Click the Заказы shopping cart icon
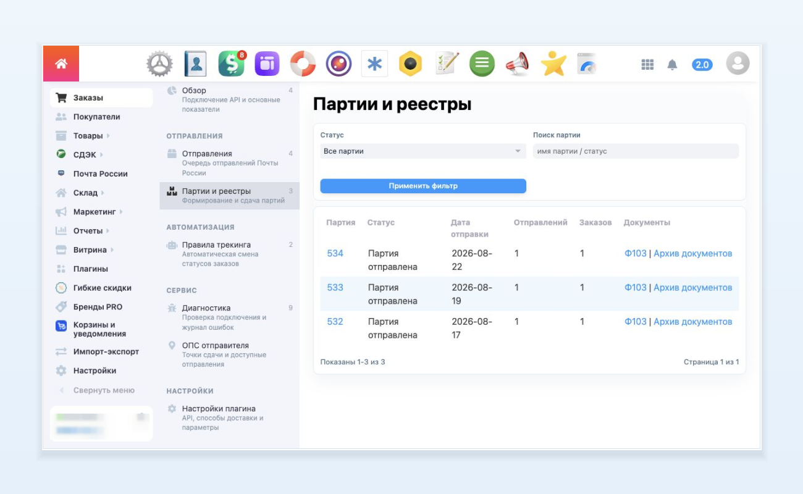This screenshot has width=803, height=494. tap(61, 98)
